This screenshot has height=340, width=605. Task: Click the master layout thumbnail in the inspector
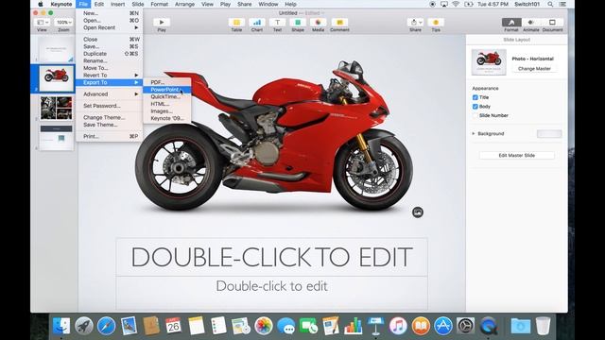[489, 62]
